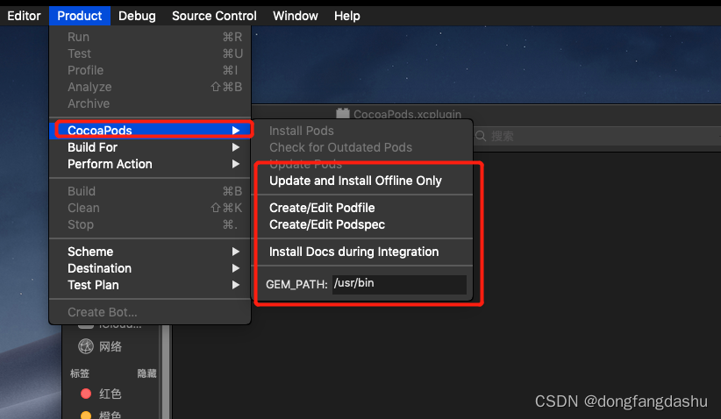Select the red 红色 tag
Viewport: 721px width, 419px height.
[101, 394]
